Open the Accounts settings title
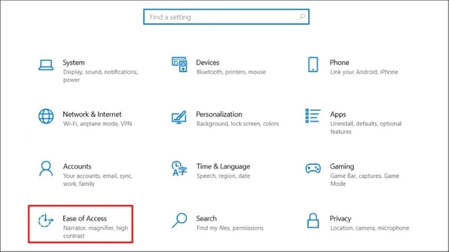This screenshot has height=252, width=449. [x=77, y=166]
